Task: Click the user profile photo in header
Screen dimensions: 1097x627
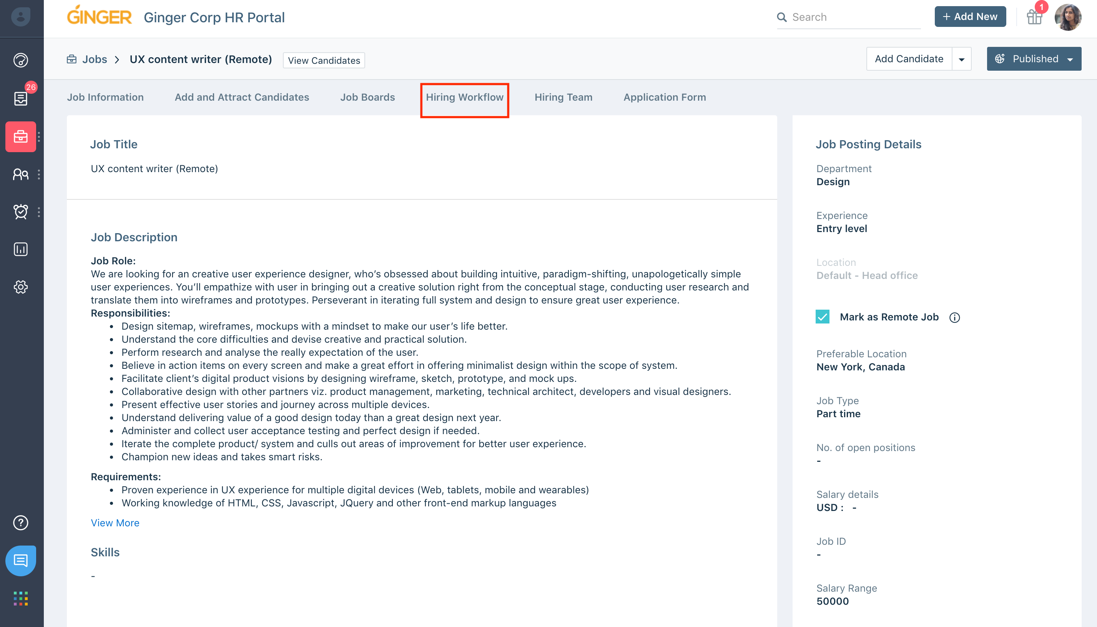Action: click(1068, 17)
